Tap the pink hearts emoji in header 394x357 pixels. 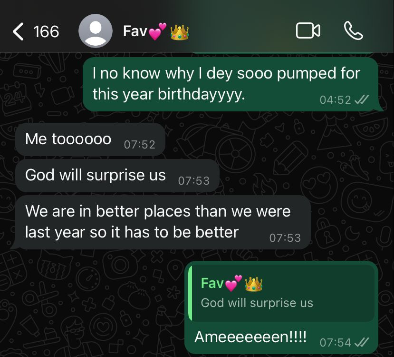coord(157,31)
